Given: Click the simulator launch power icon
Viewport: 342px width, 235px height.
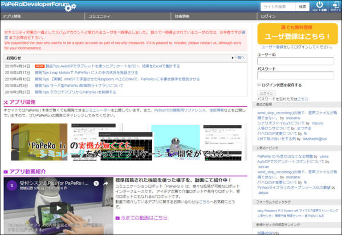Looking at the screenshot, I should 319,6.
